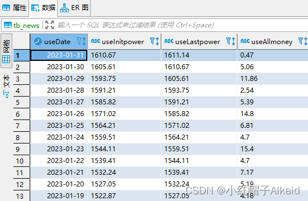Select the useDate column header

(x=59, y=41)
